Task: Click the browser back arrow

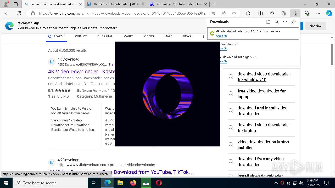Action: click(x=7, y=13)
